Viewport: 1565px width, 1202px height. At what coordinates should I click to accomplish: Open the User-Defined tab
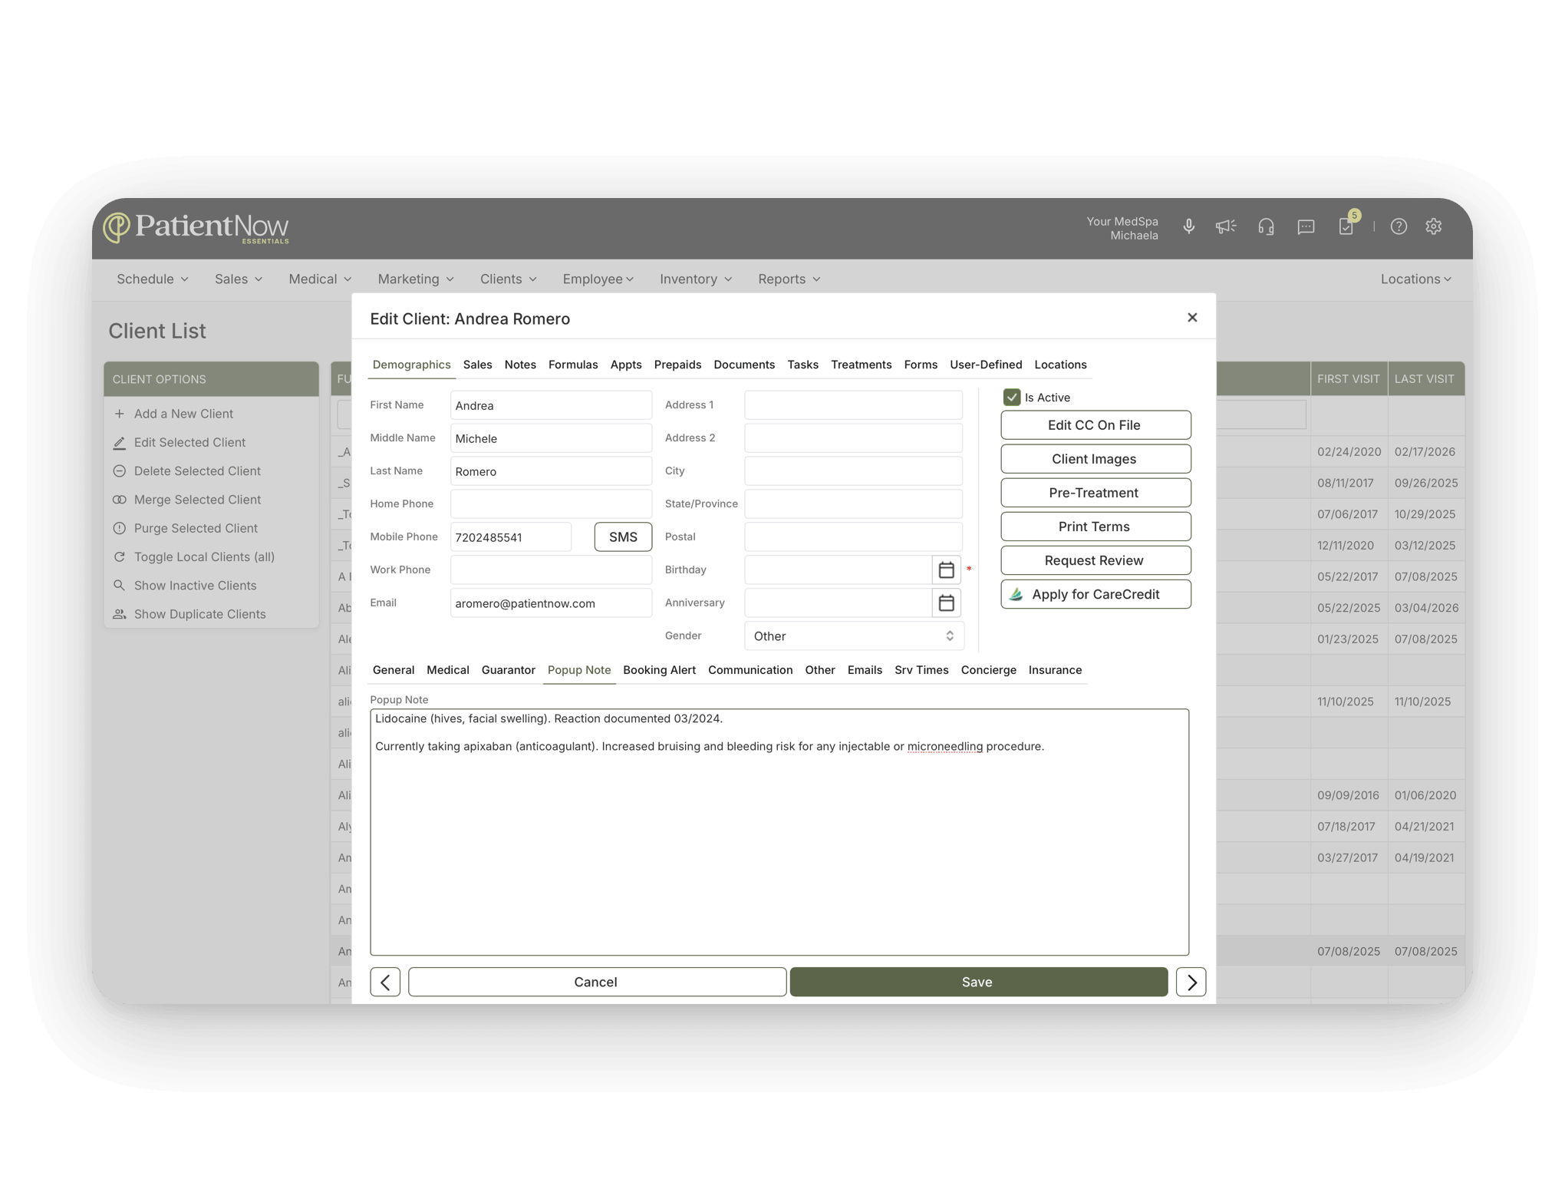[986, 365]
